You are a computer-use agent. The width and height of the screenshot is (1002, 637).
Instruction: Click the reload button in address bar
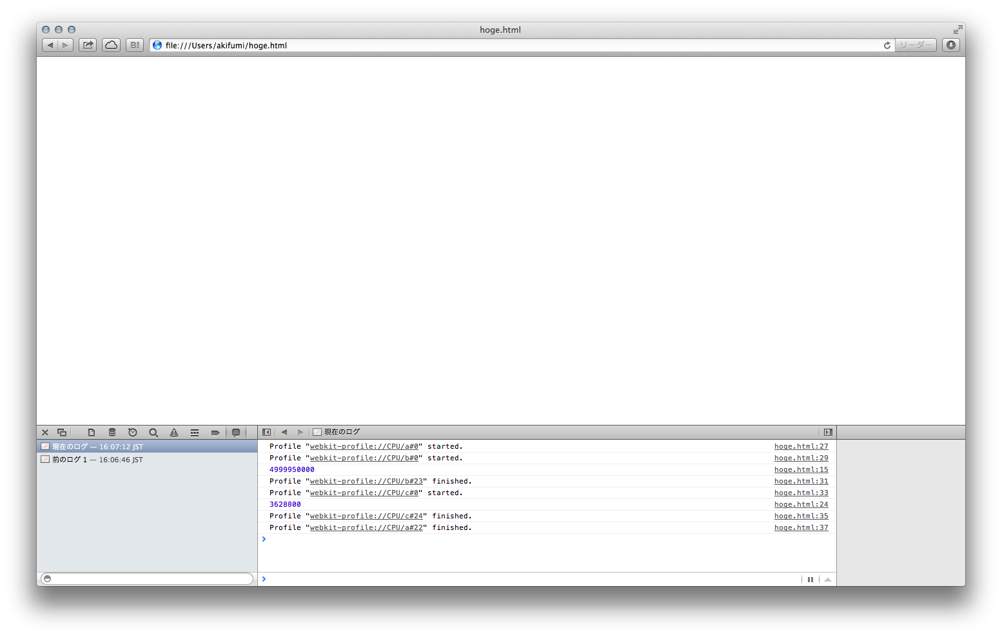(x=887, y=45)
